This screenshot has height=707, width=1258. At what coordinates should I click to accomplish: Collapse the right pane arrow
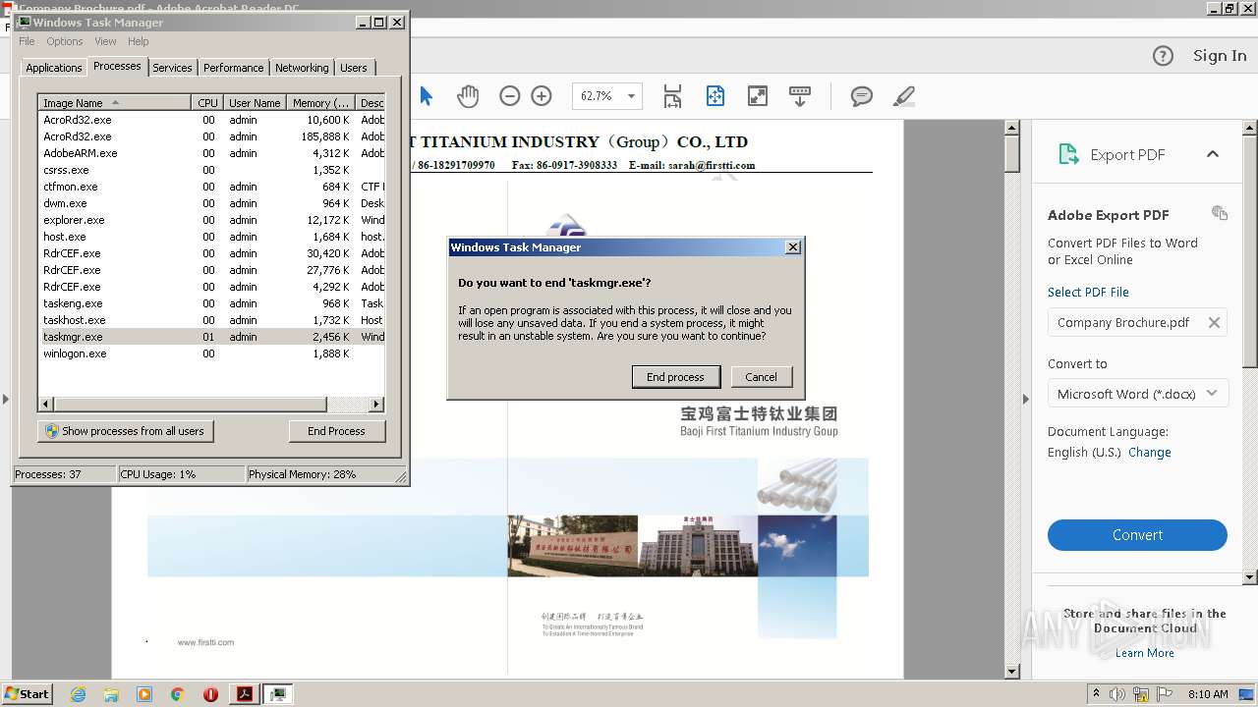click(x=1026, y=399)
